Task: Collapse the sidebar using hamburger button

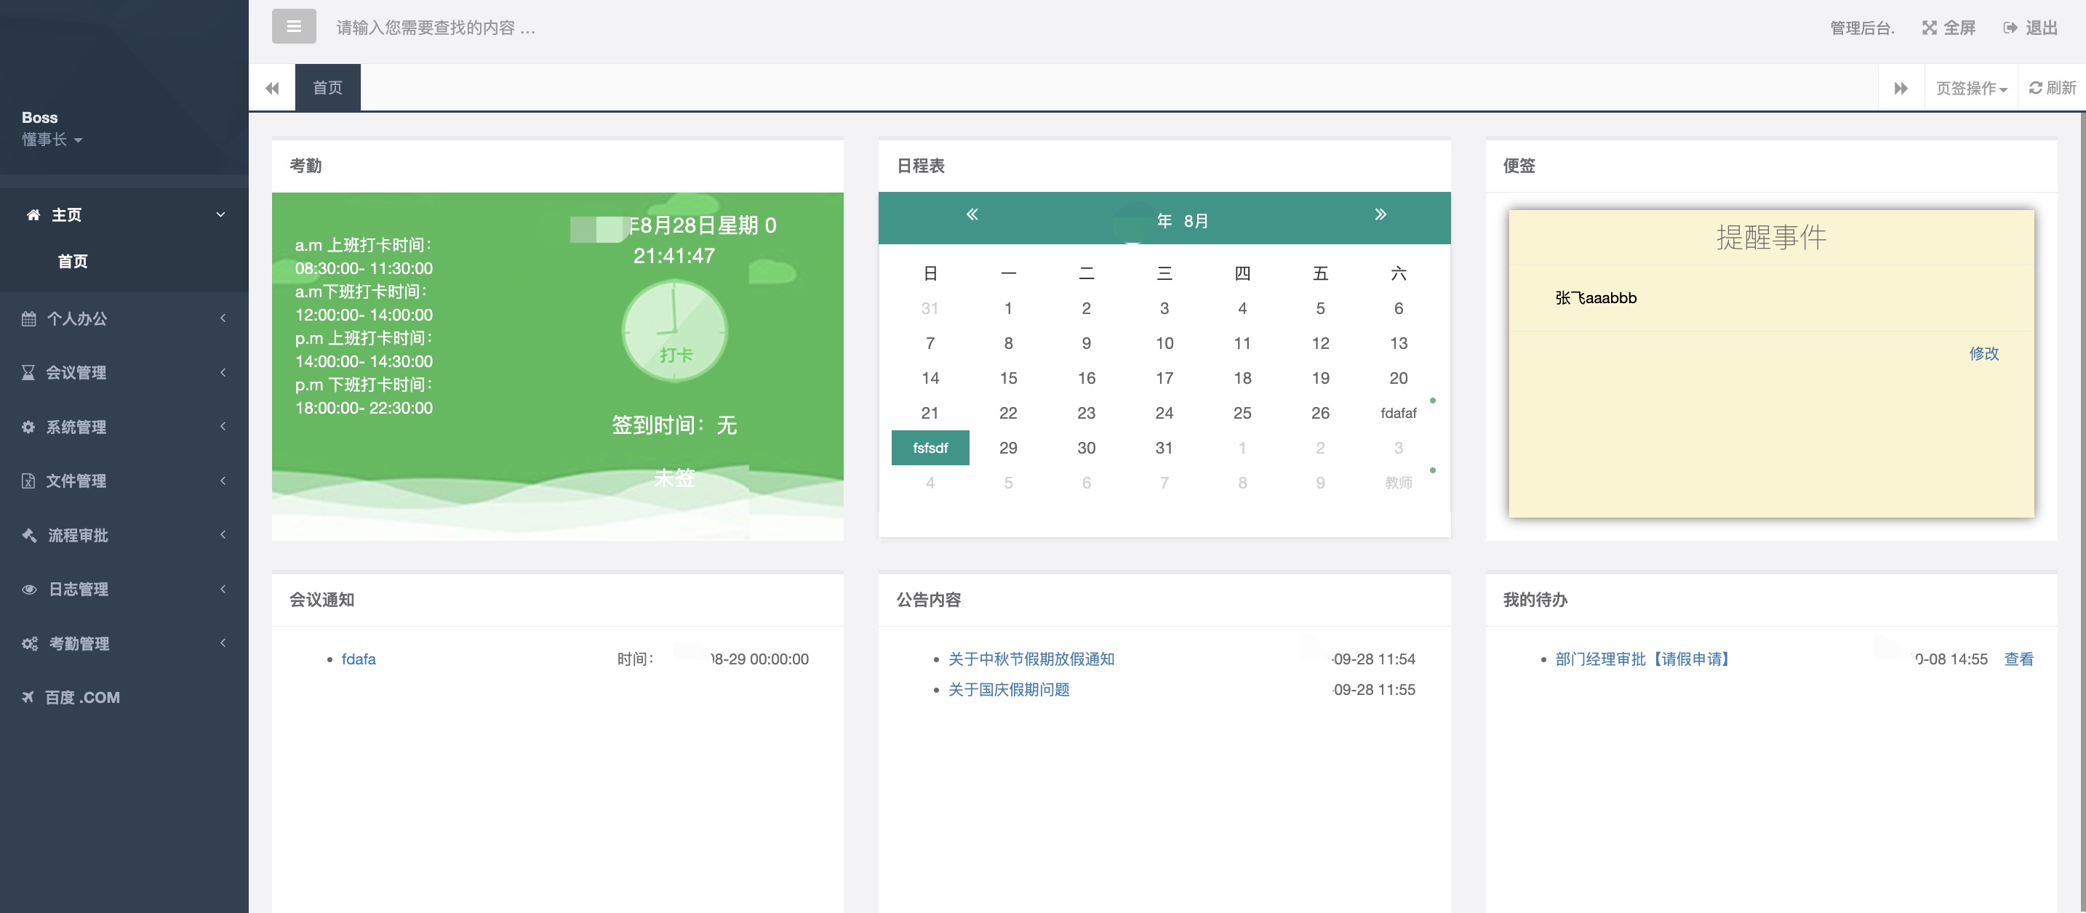Action: point(293,26)
